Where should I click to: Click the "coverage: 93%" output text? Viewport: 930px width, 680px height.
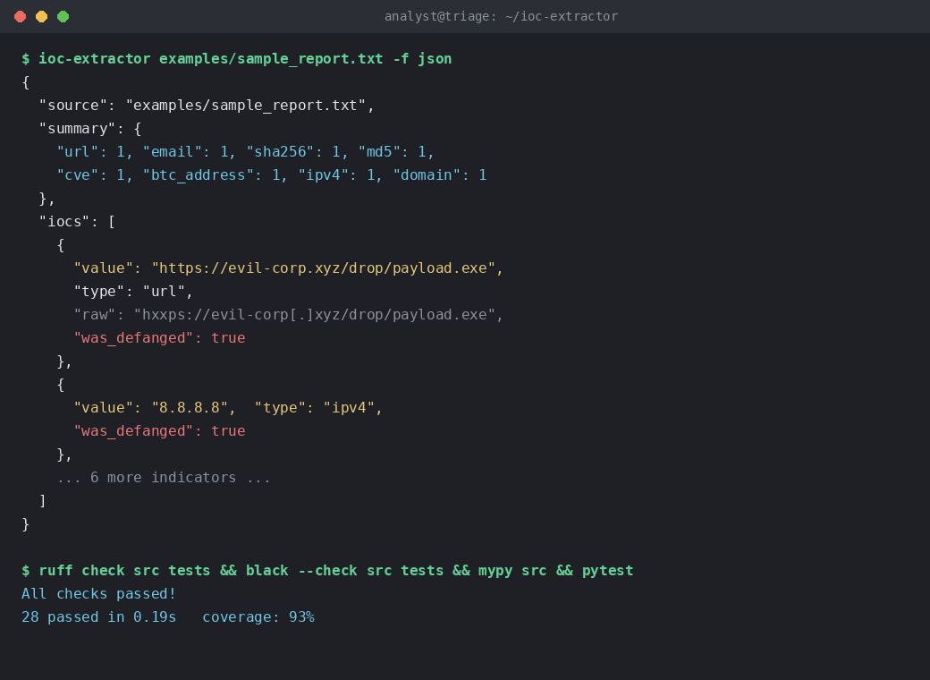coord(258,617)
